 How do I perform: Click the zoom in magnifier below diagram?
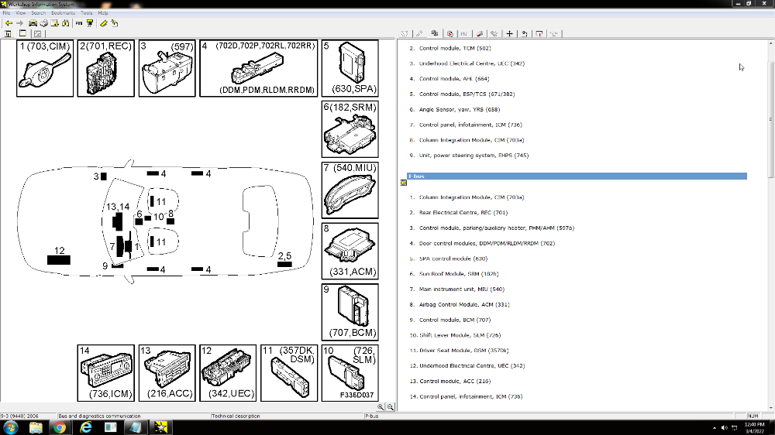(381, 406)
